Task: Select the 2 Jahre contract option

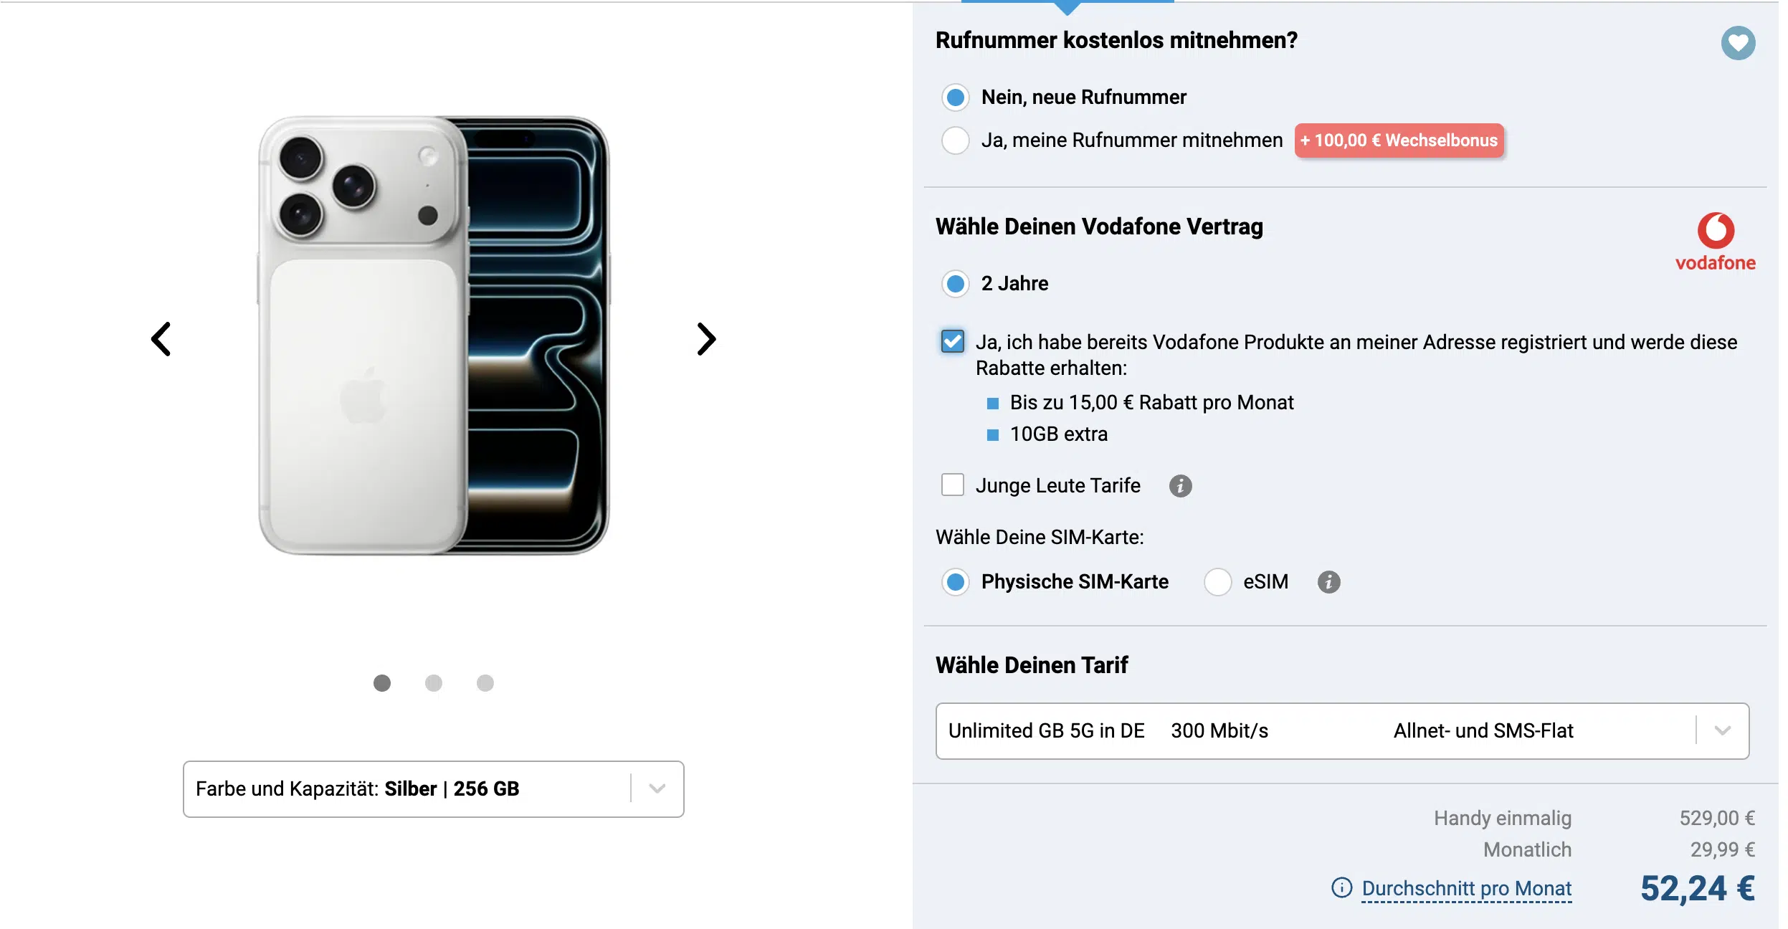Action: (x=956, y=284)
